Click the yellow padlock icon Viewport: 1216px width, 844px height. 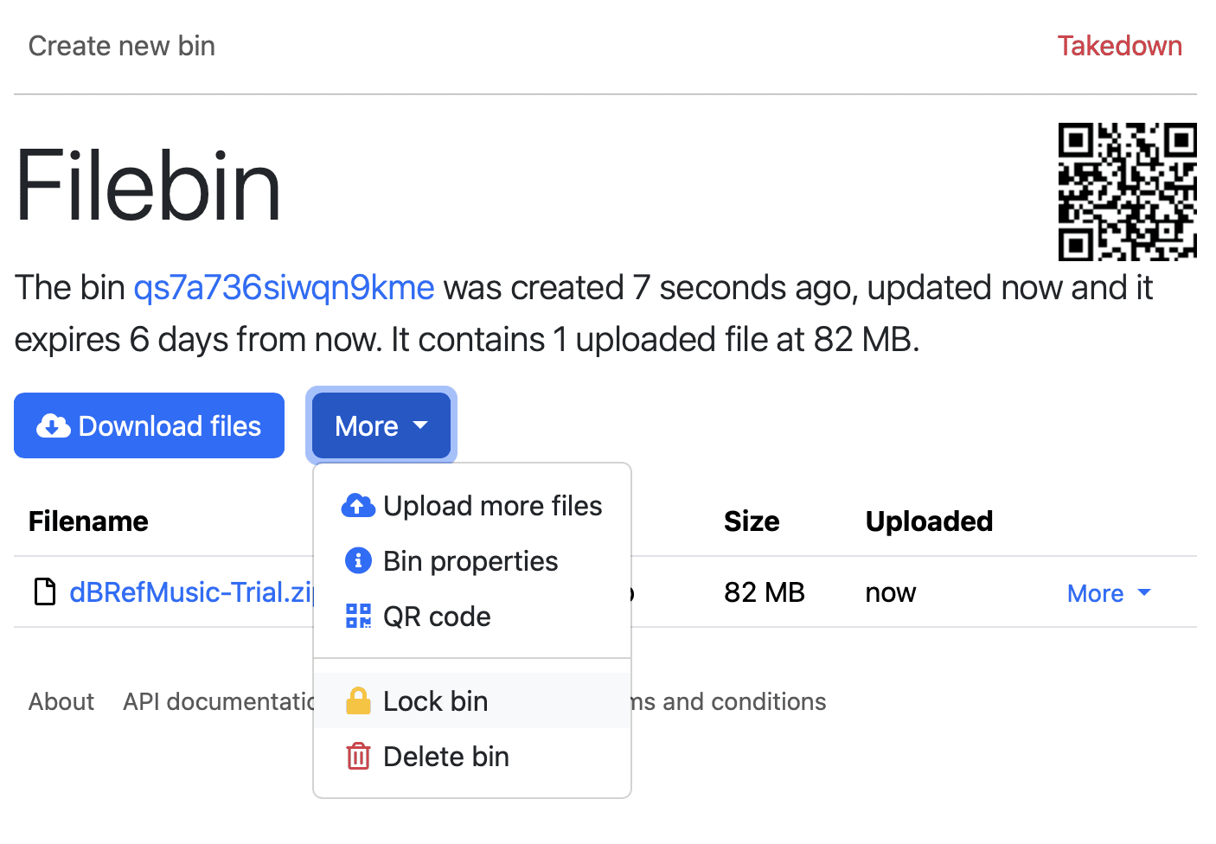tap(358, 700)
